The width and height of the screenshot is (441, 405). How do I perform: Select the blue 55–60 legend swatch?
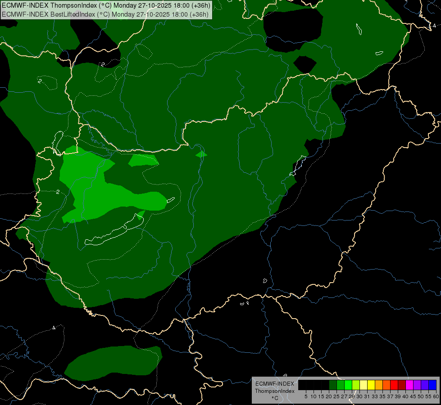[x=432, y=385]
